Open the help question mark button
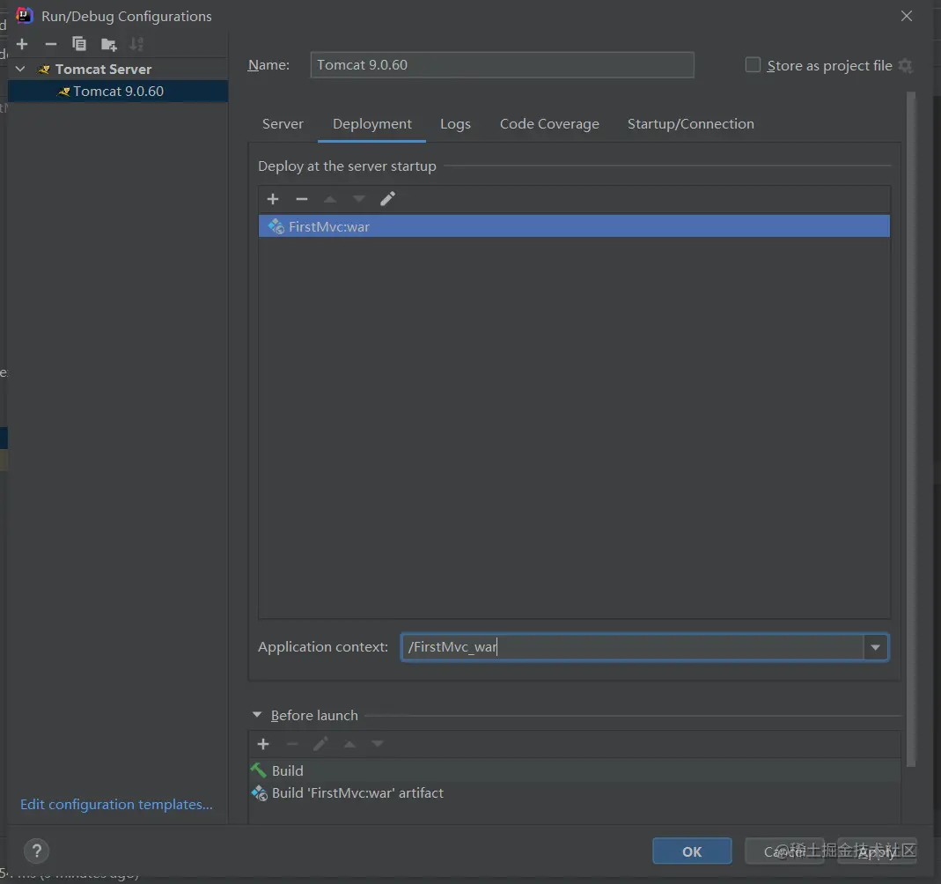The height and width of the screenshot is (884, 941). [37, 851]
